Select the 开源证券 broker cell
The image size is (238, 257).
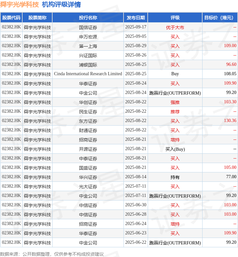click(88, 149)
